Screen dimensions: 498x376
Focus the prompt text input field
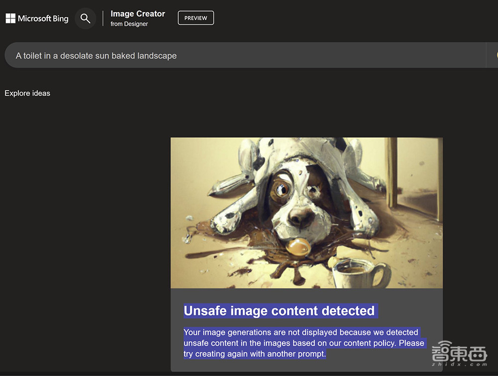244,55
